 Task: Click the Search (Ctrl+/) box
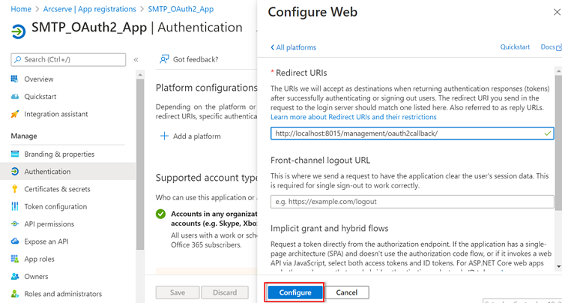68,59
